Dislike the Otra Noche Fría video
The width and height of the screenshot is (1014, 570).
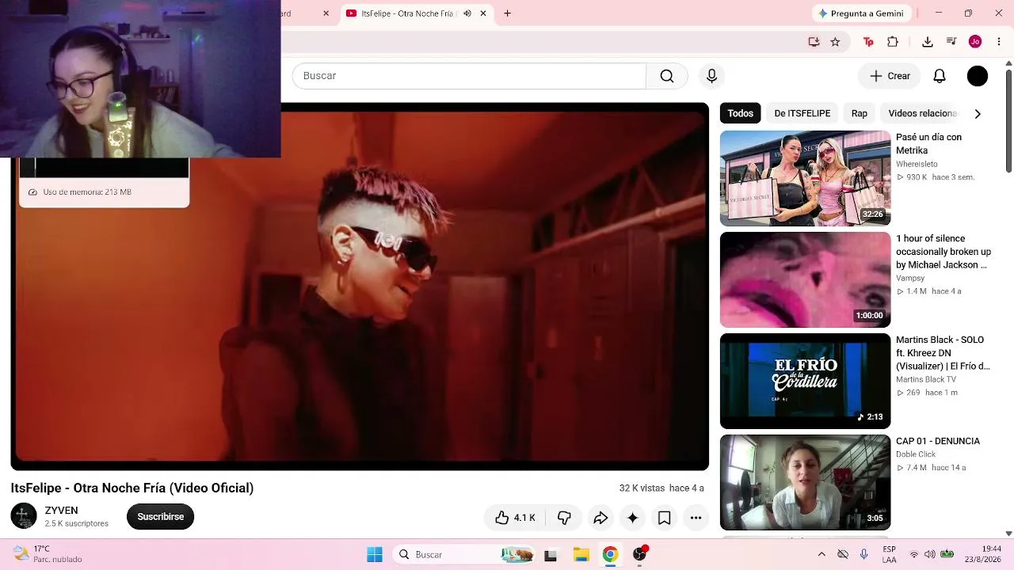click(x=564, y=518)
